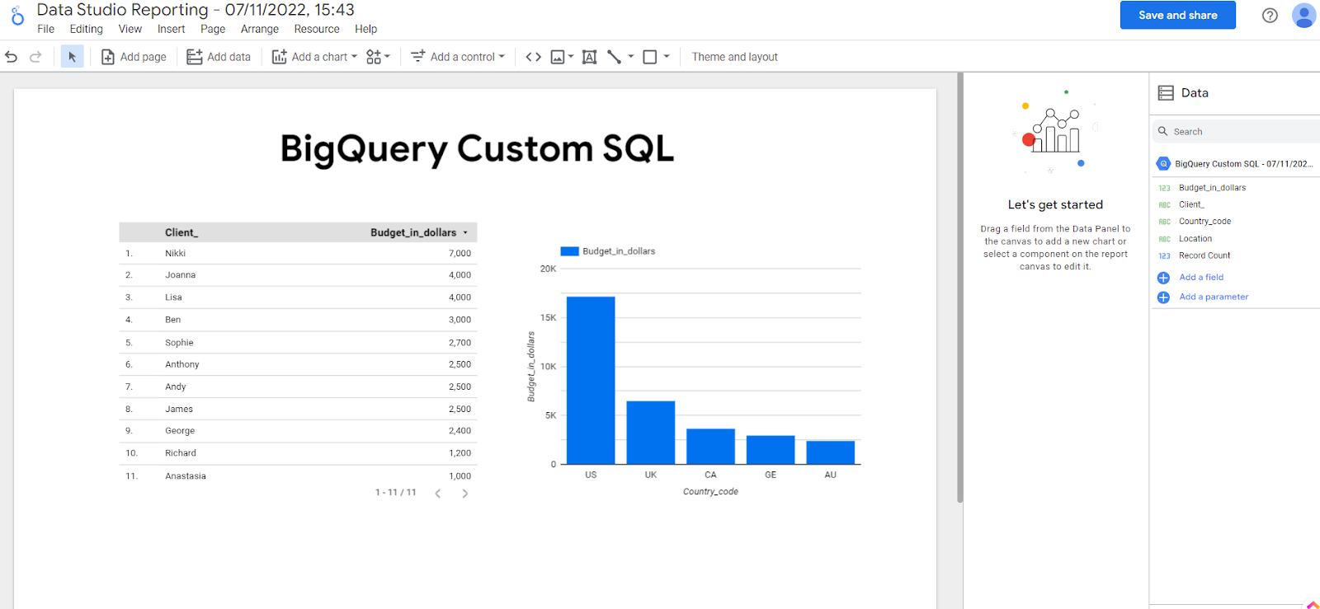
Task: Click the Country_code axis label
Action: tap(710, 491)
